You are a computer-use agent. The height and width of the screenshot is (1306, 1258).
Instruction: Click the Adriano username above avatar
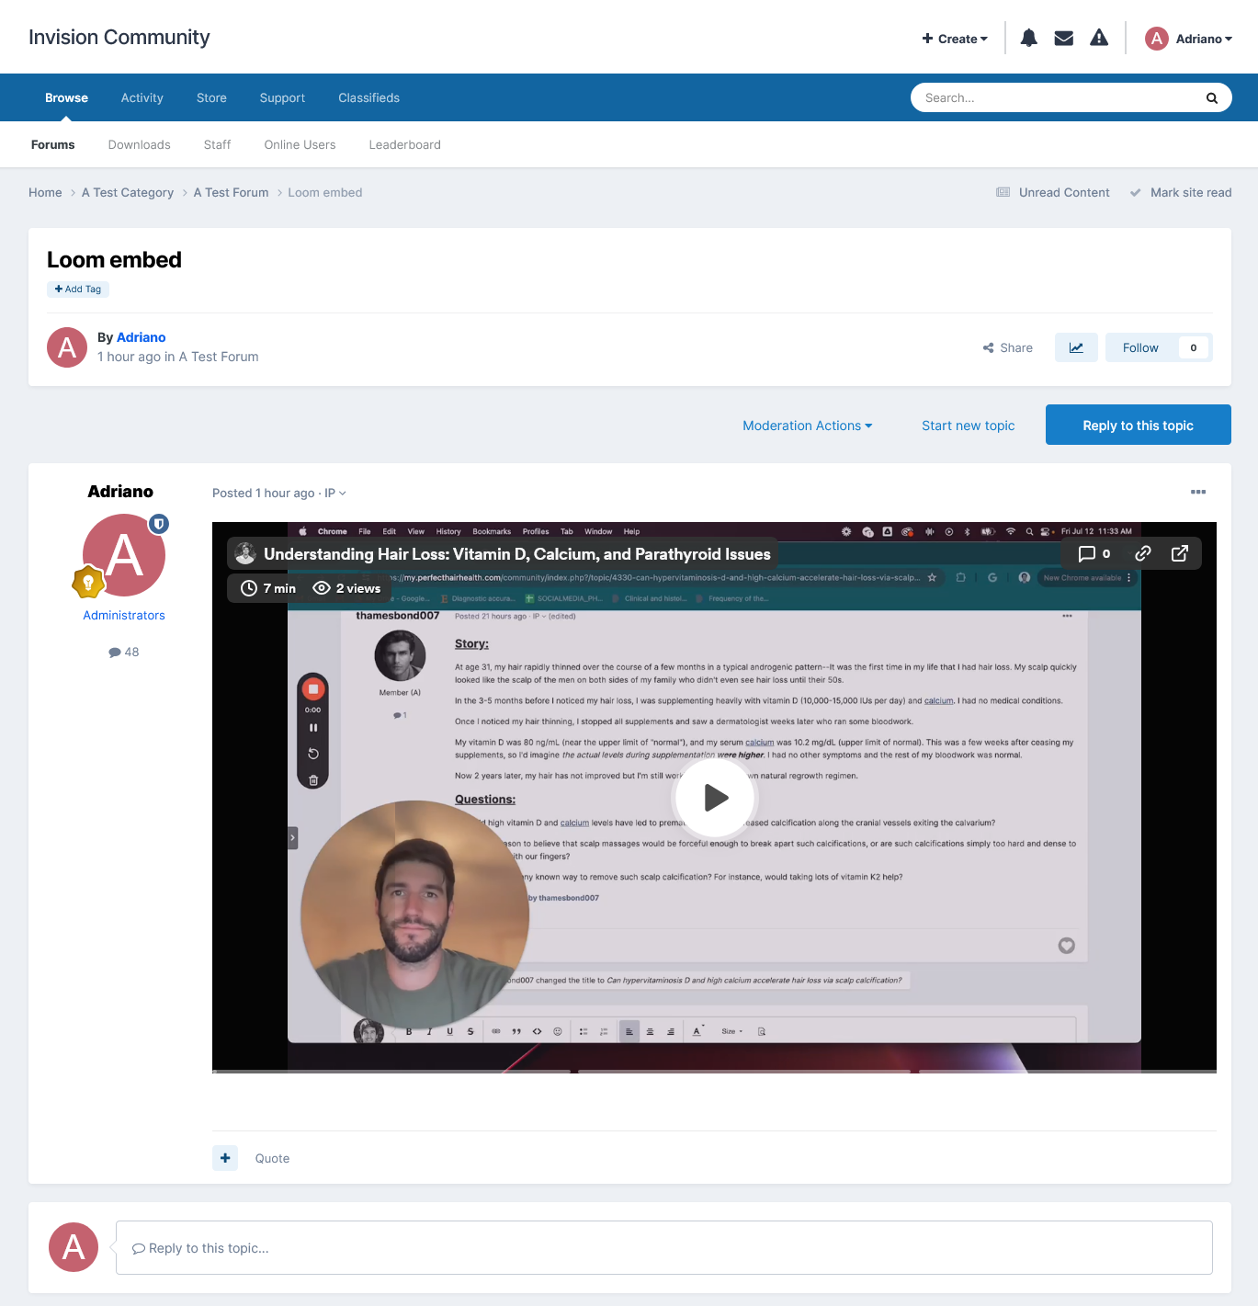tap(120, 492)
